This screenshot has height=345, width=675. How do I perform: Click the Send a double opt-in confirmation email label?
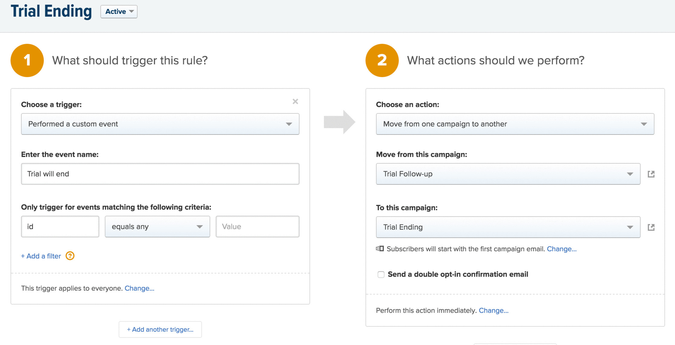point(458,274)
